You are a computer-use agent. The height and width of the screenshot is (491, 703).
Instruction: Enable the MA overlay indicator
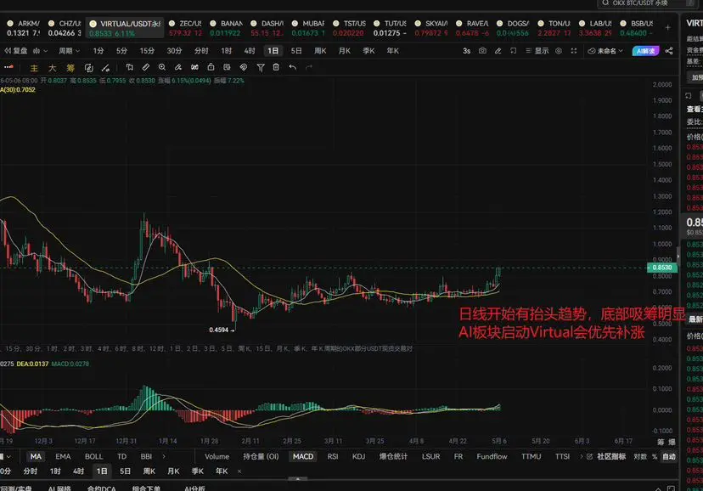click(x=36, y=456)
